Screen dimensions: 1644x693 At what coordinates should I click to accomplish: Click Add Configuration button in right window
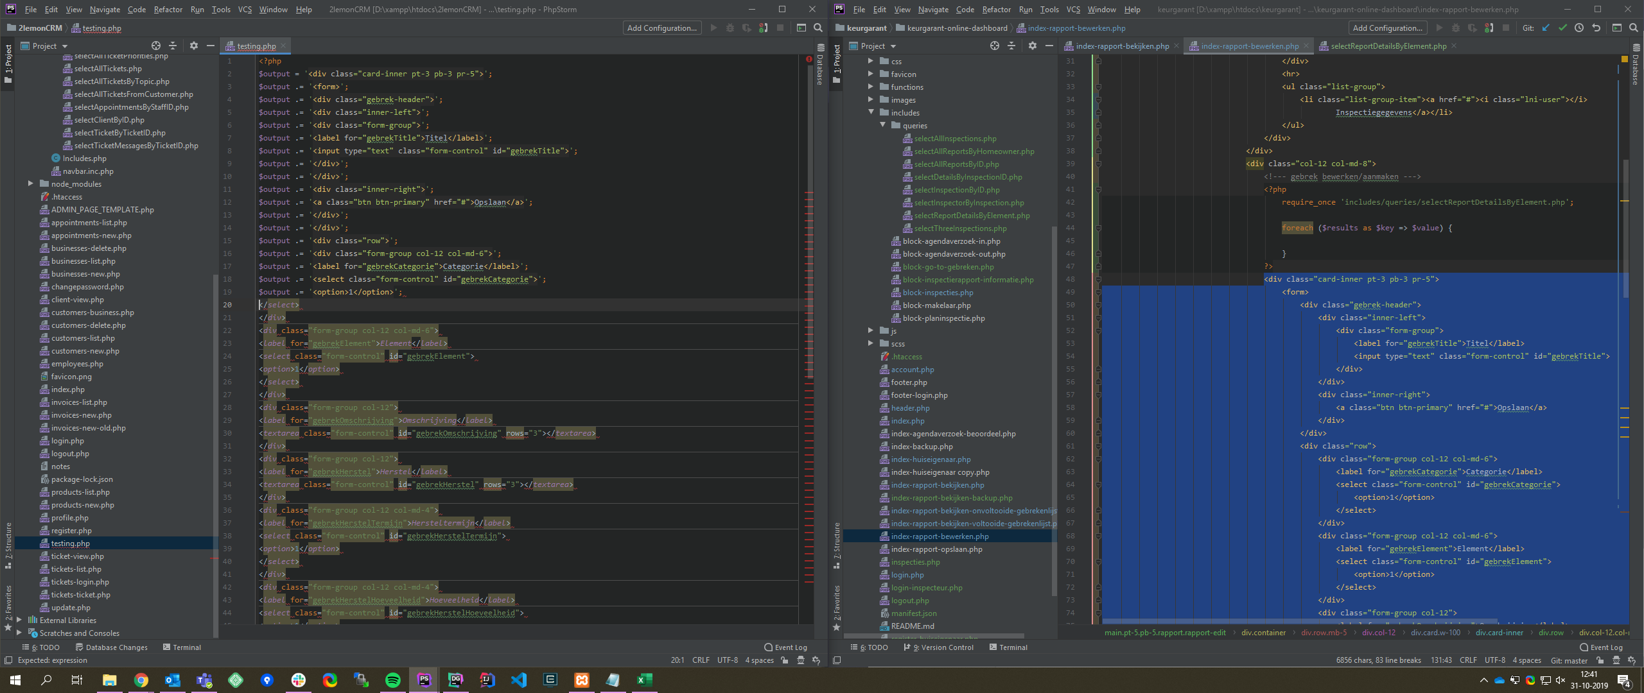[1387, 28]
